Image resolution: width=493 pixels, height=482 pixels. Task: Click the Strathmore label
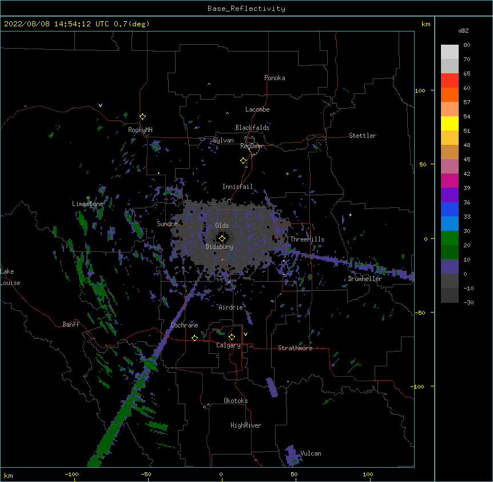coord(295,348)
